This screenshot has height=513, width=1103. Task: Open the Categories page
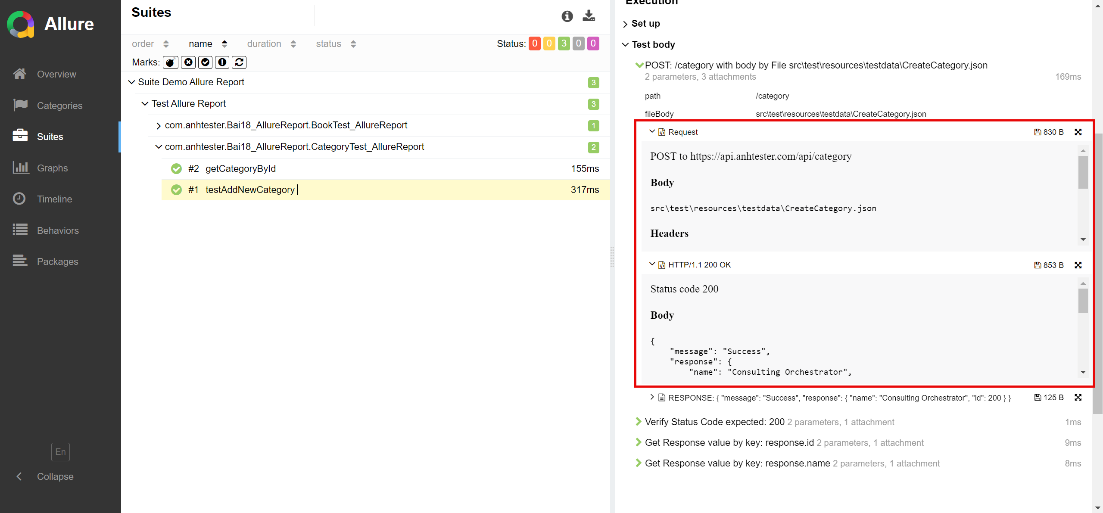60,106
